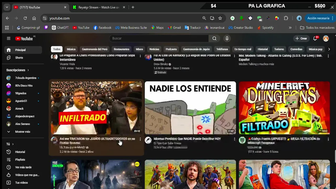Screen dimensions: 336x189
Task: Expand Suscripciones section arrow
Action: point(28,70)
